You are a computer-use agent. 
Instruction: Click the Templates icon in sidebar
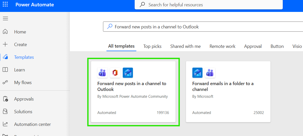(x=5, y=57)
